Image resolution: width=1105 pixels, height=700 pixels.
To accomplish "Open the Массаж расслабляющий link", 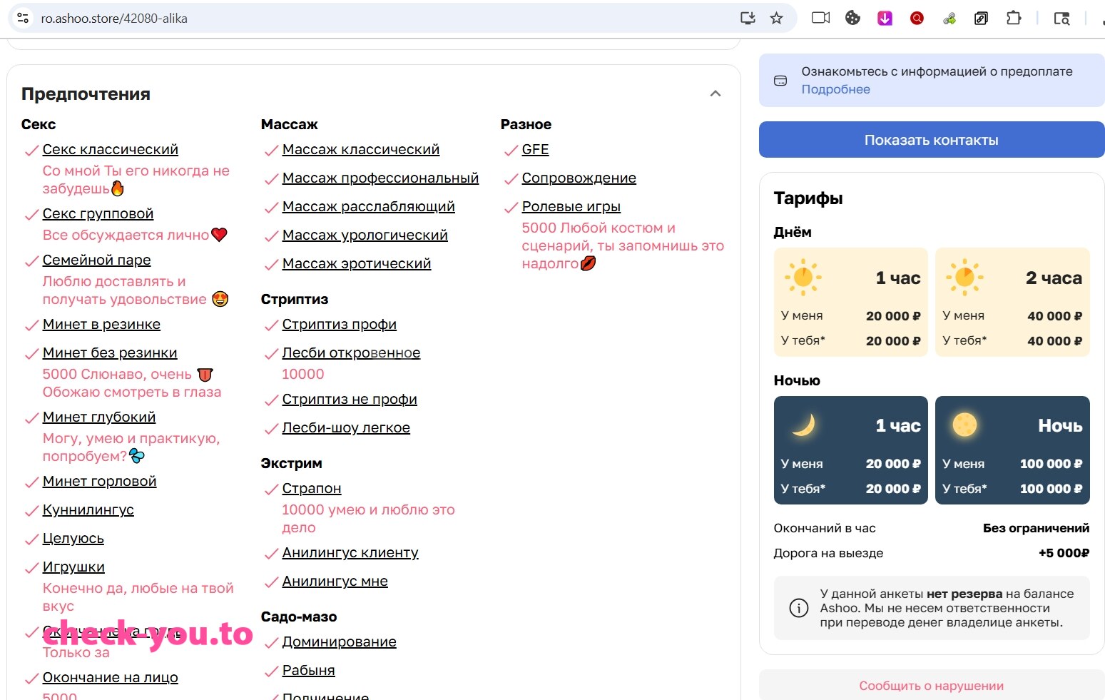I will 368,206.
